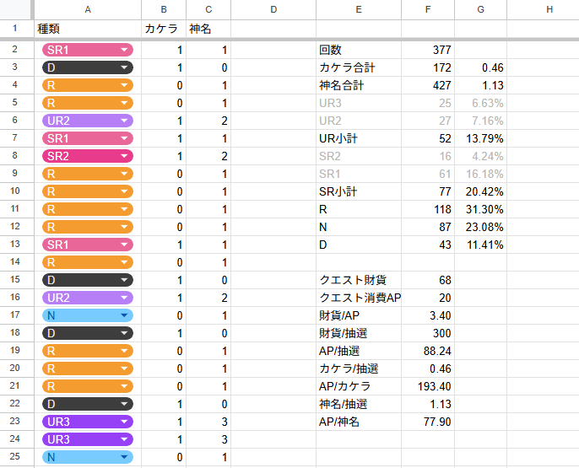The image size is (579, 468).
Task: Click the row 13 header number
Action: click(x=16, y=245)
